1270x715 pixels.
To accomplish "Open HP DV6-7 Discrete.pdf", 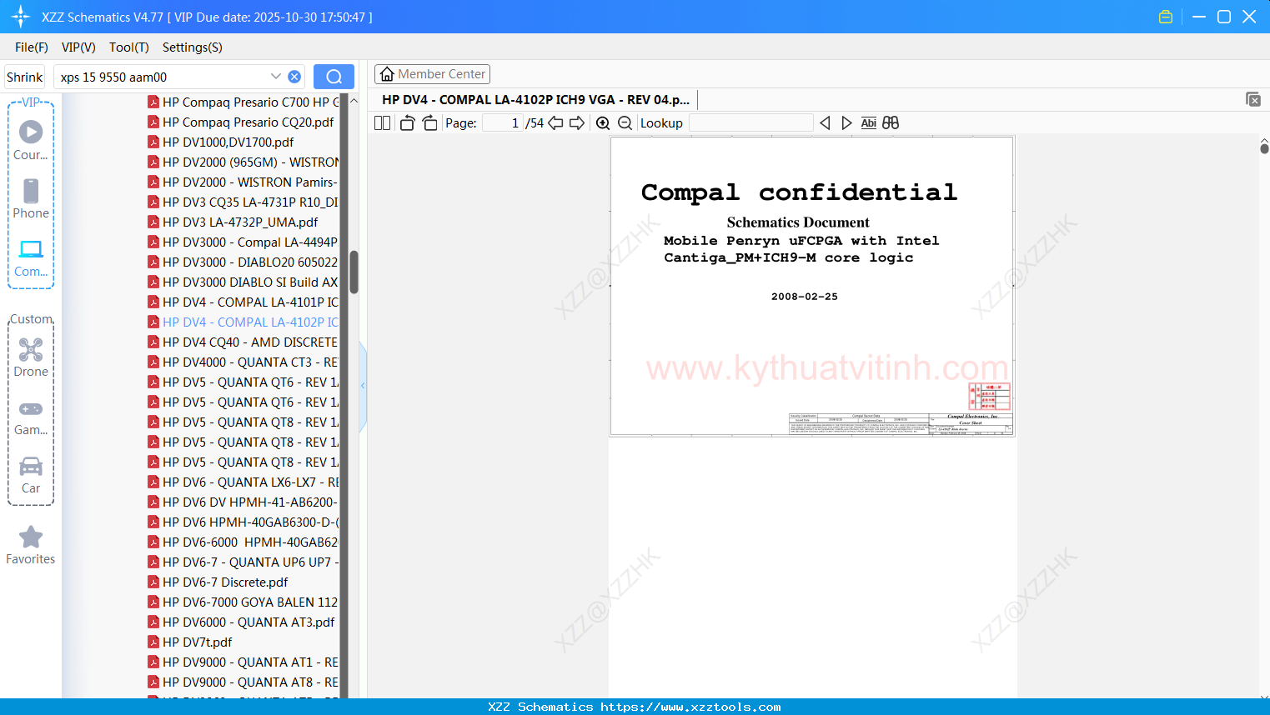I will 218,582.
